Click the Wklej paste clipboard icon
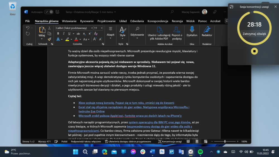Image resolution: width=279 pixels, height=157 pixels. (x=42, y=30)
